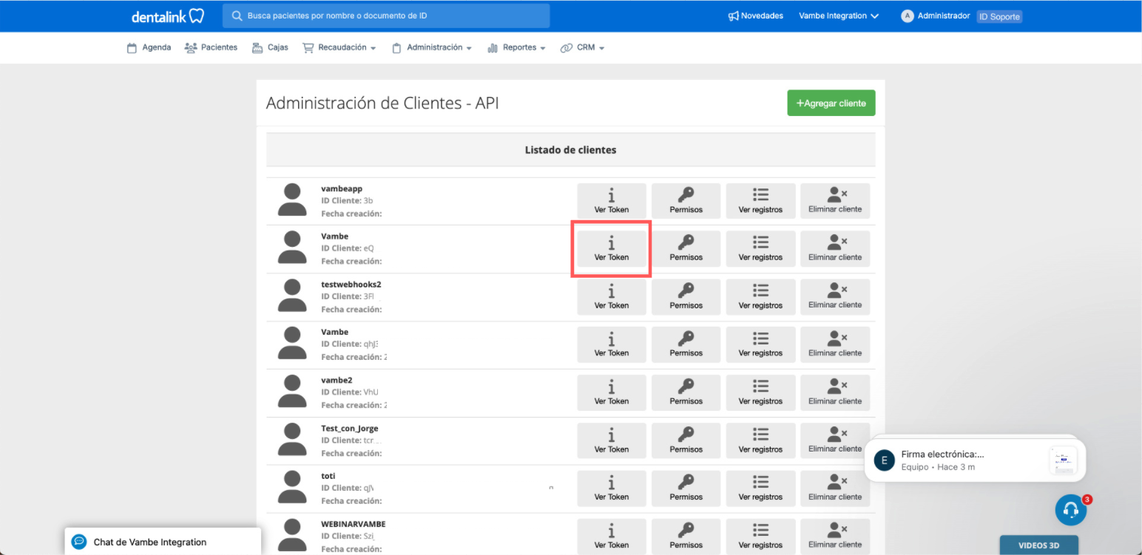Open the Pacientes section

[x=211, y=48]
